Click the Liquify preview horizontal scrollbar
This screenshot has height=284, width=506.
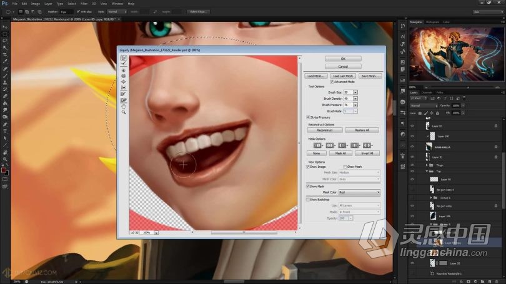click(x=244, y=232)
